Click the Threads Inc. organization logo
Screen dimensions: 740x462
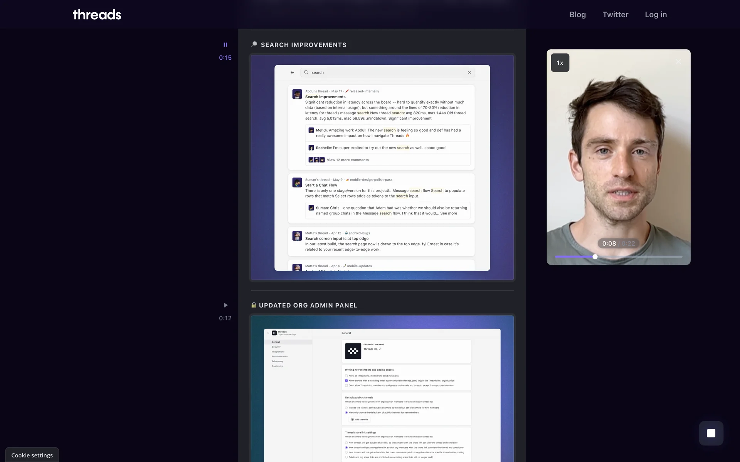[x=353, y=351]
